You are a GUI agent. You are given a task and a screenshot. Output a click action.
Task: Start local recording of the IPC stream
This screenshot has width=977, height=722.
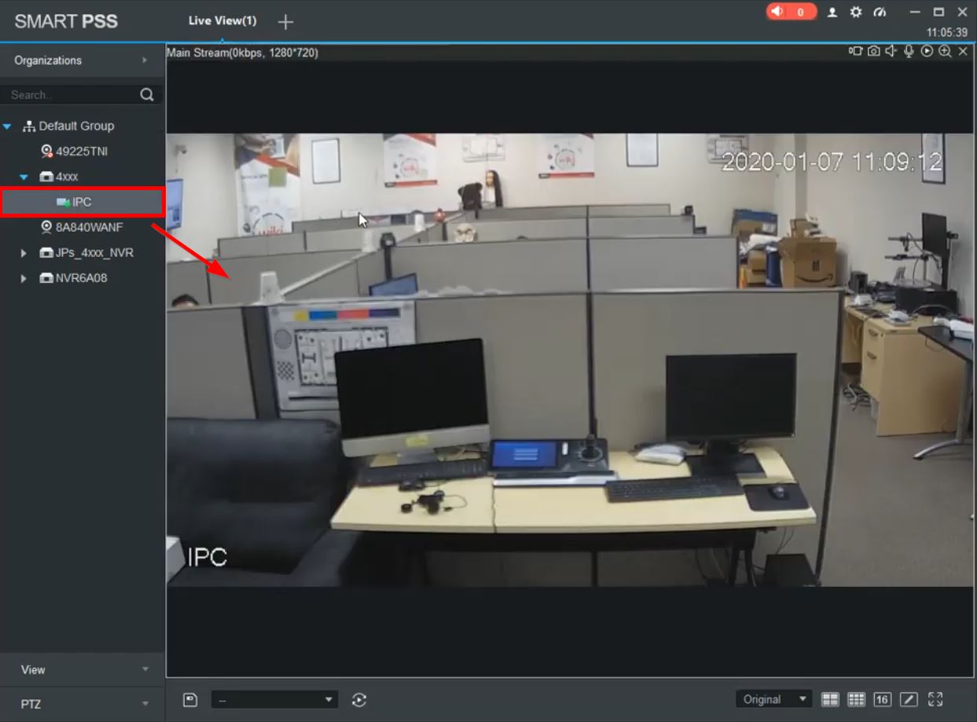[x=855, y=51]
